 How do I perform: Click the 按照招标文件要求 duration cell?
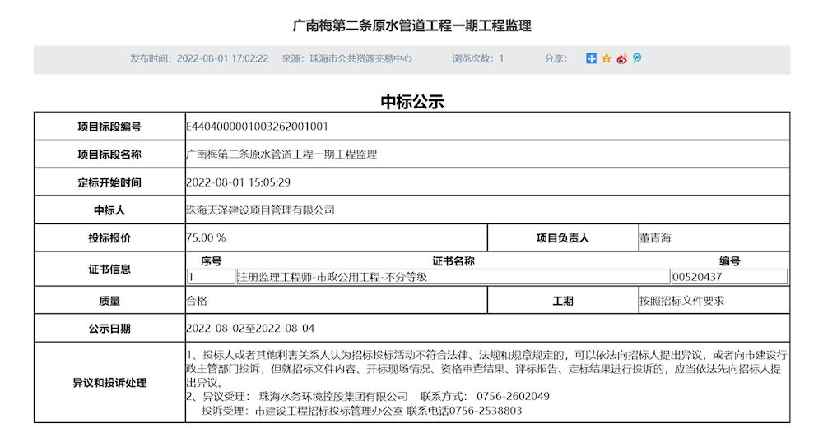681,302
